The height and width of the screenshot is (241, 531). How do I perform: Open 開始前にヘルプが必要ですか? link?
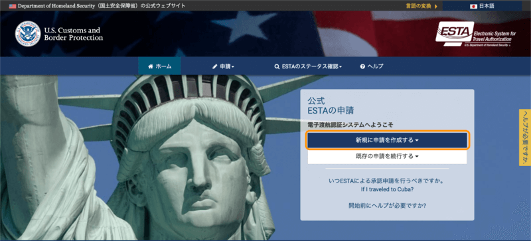coord(387,205)
